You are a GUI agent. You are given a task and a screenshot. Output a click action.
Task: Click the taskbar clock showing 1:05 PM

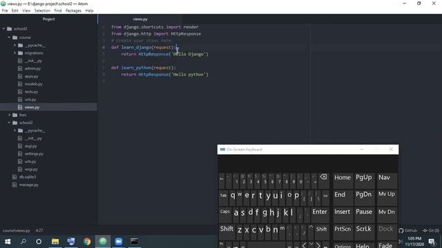point(414,241)
